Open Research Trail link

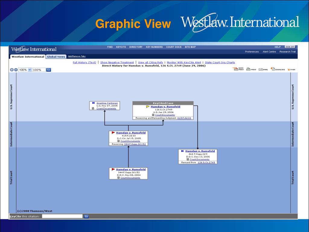[x=288, y=52]
